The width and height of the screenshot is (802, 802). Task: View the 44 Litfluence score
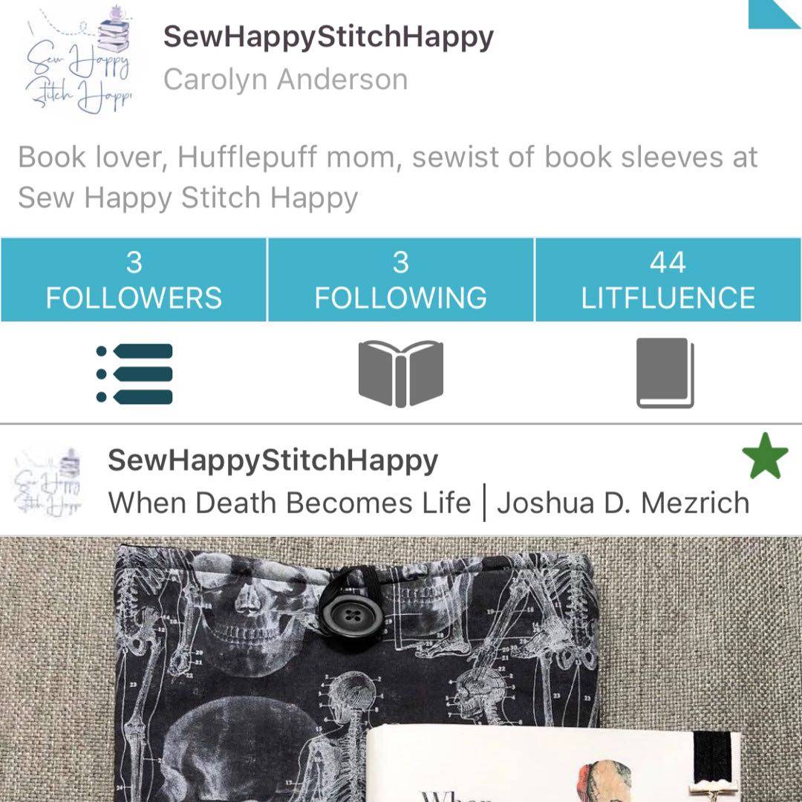[x=668, y=280]
